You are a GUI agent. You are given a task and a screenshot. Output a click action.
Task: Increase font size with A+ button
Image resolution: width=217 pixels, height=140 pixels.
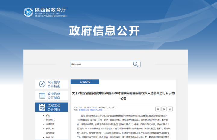point(158,109)
